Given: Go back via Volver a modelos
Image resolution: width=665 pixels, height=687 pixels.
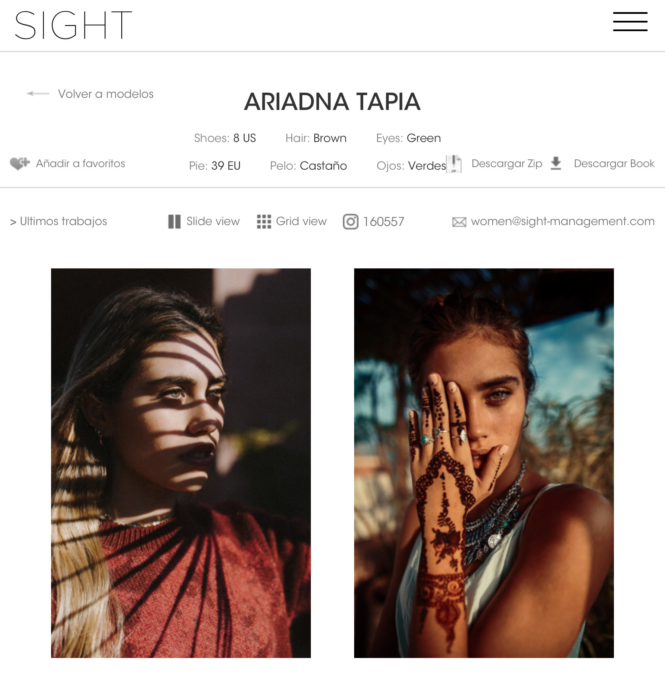Looking at the screenshot, I should (x=106, y=94).
